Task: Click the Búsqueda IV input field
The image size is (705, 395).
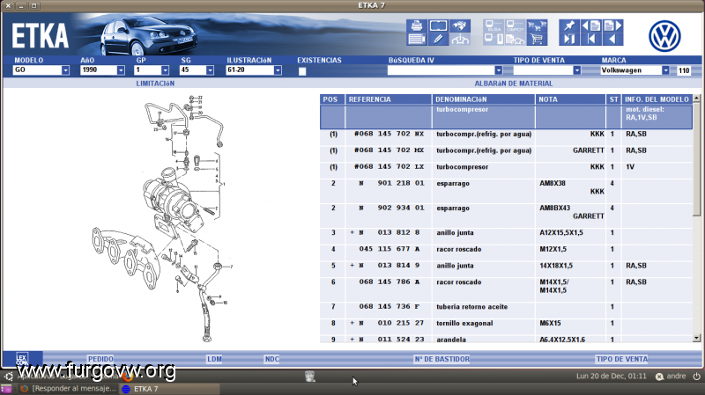Action: (441, 70)
